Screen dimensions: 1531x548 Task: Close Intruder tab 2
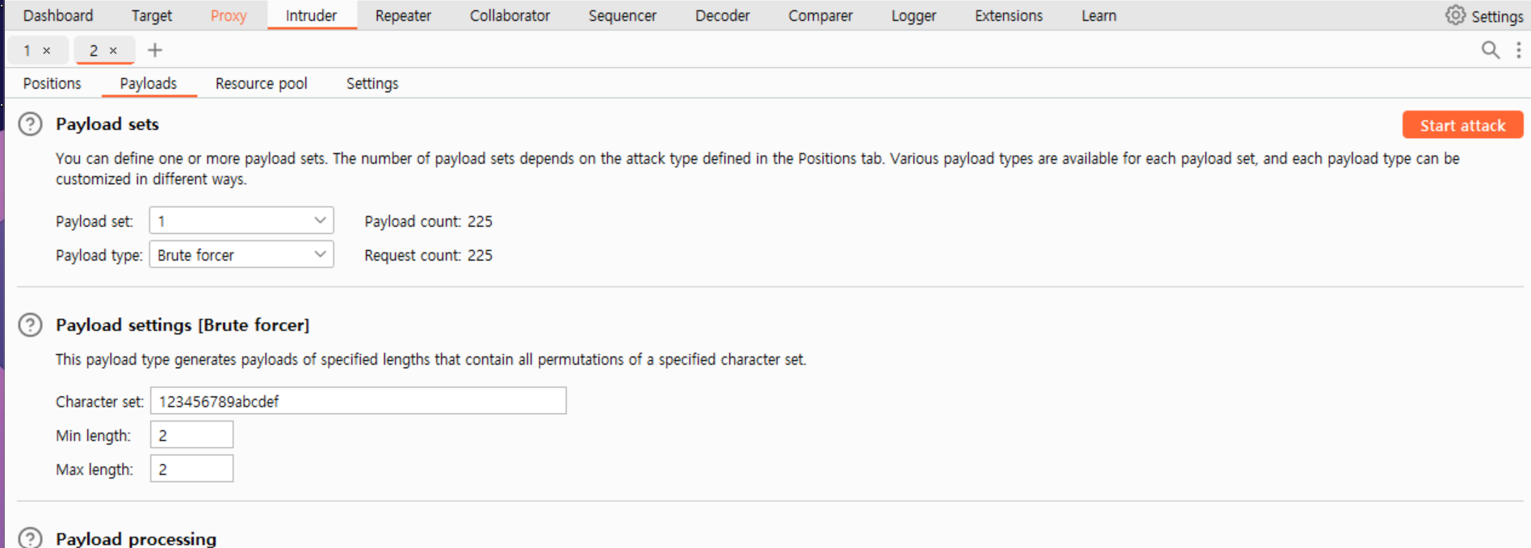[113, 51]
